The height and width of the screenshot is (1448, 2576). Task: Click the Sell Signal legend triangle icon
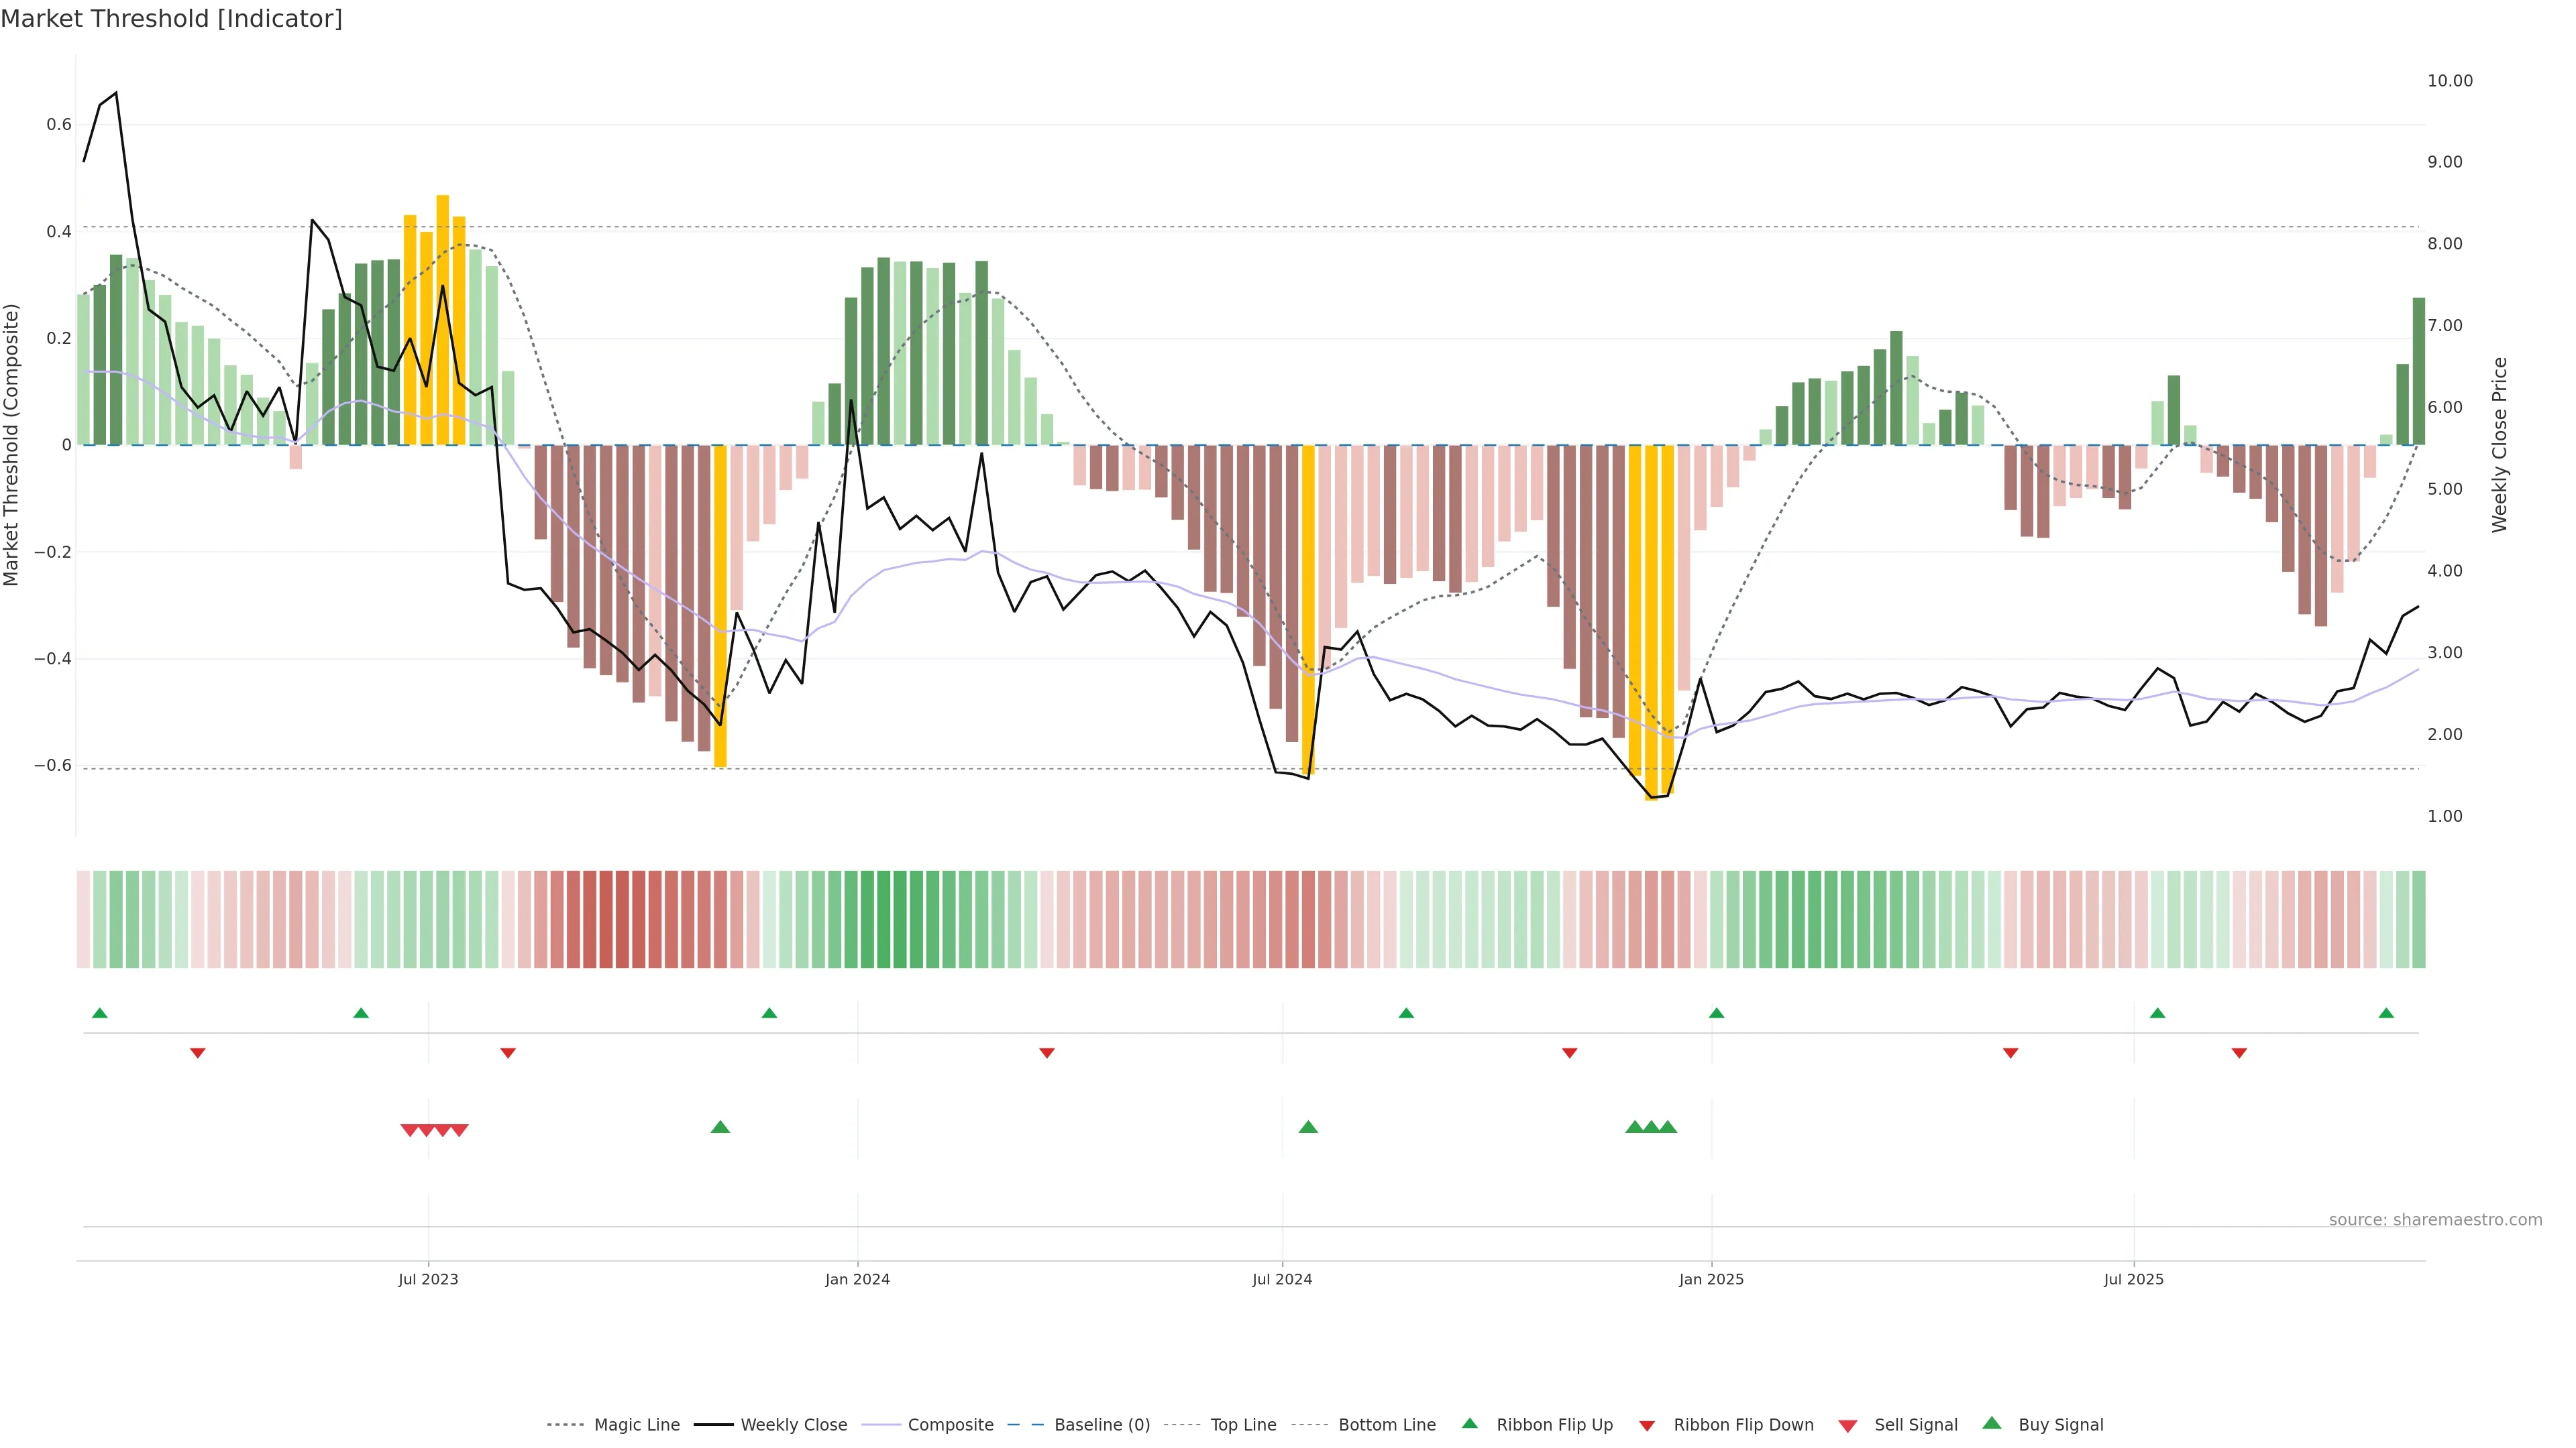point(1848,1426)
